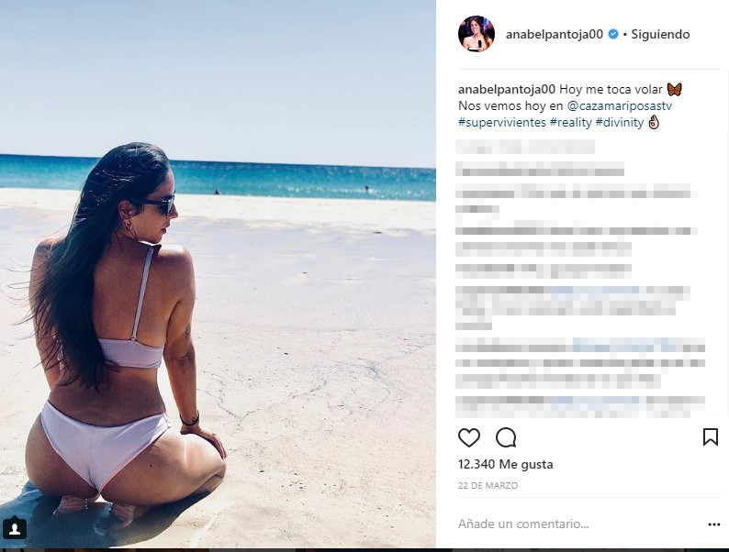Focus the Añade un comentario field
Screen dimensions: 729x552
pyautogui.click(x=577, y=524)
